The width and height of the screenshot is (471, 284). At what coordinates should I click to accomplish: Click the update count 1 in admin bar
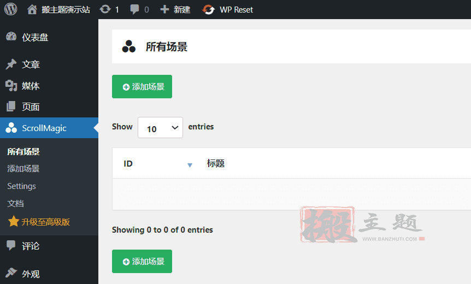(117, 10)
